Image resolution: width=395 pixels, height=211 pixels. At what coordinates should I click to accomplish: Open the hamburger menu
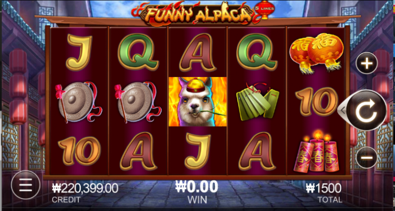[x=26, y=185]
